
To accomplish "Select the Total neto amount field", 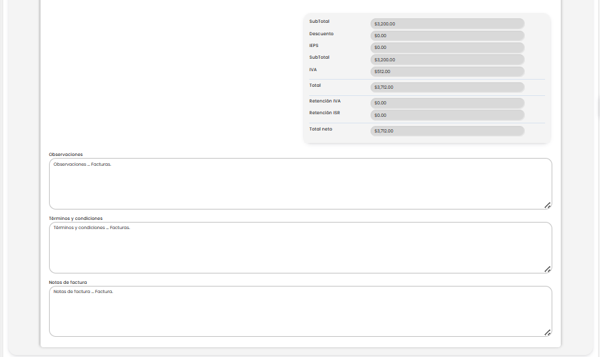I will click(447, 131).
